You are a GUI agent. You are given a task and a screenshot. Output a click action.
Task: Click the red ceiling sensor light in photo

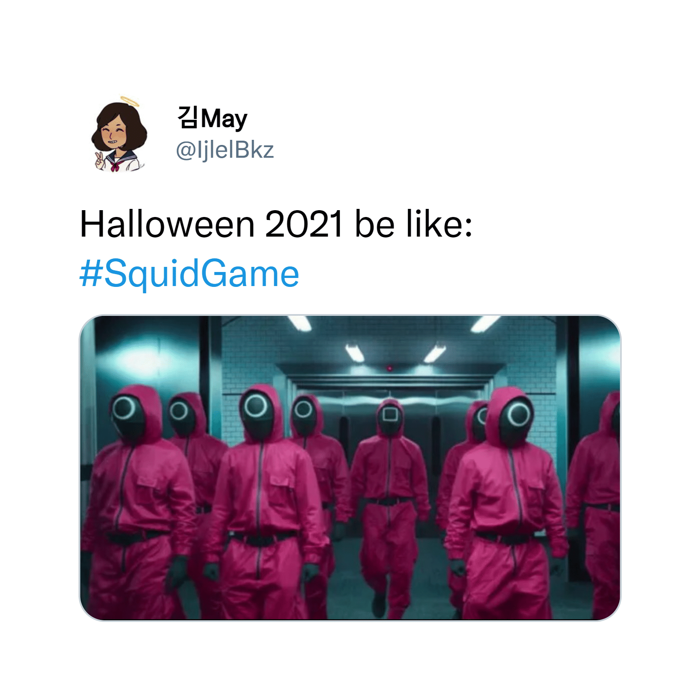[x=389, y=368]
